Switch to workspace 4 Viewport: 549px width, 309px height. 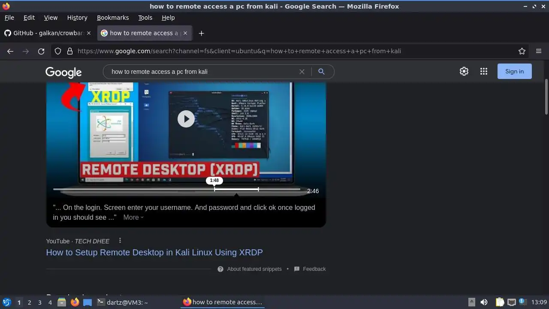click(x=50, y=303)
